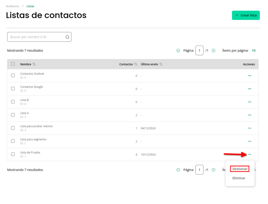
Task: Go to previous page in top pagination
Action: pos(178,51)
